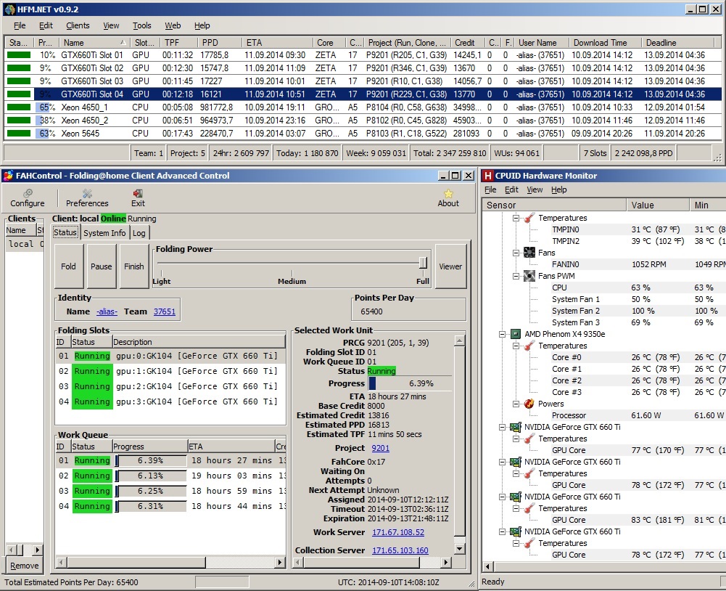
Task: Open Work Server link 171.67.108.52
Action: 398,532
